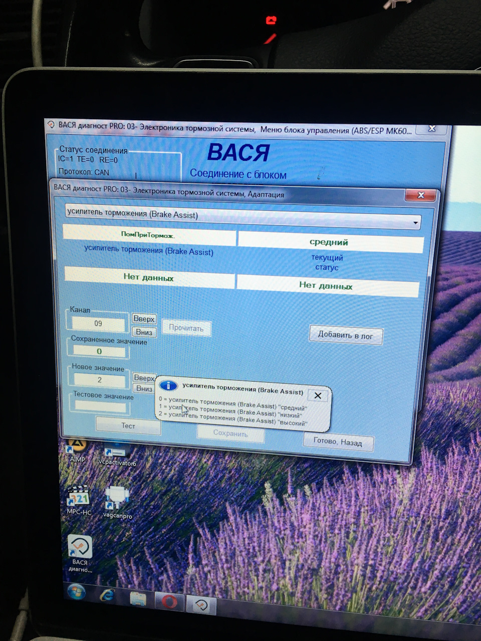
Task: Click the Тестовое значение field
Action: tap(101, 407)
